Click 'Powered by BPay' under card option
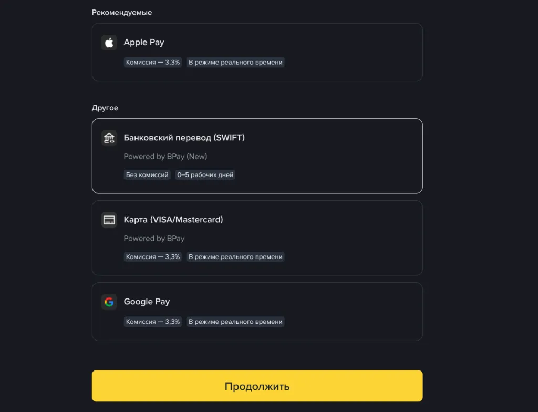The height and width of the screenshot is (412, 538). tap(154, 239)
